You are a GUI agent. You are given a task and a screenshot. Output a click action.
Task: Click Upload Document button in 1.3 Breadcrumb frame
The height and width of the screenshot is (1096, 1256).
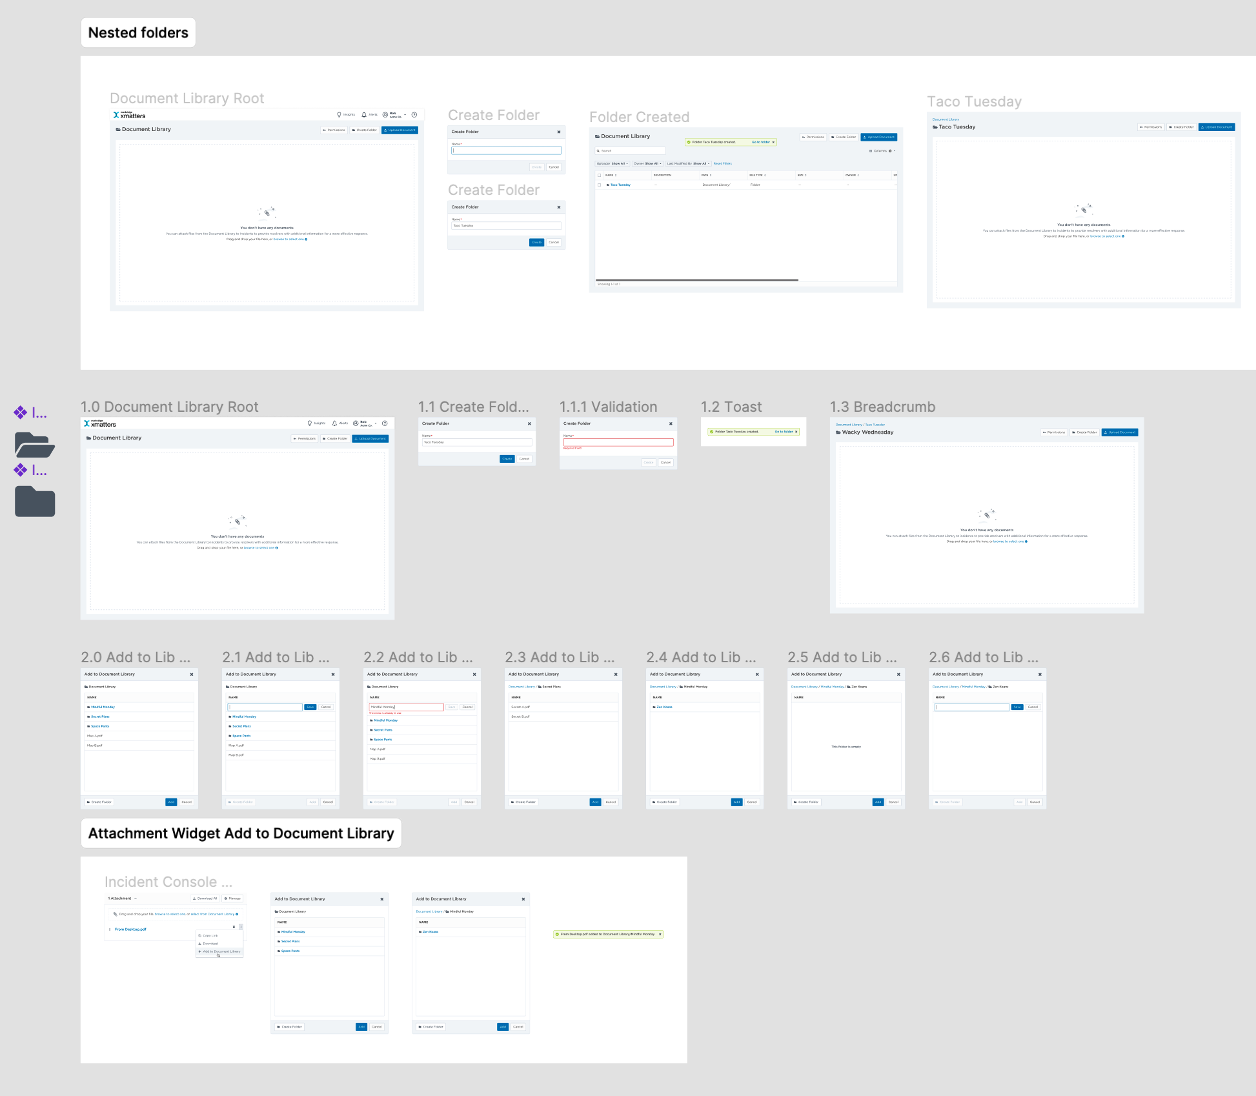pyautogui.click(x=1120, y=432)
